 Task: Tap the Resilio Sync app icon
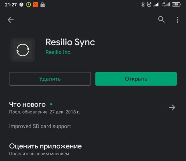click(23, 50)
